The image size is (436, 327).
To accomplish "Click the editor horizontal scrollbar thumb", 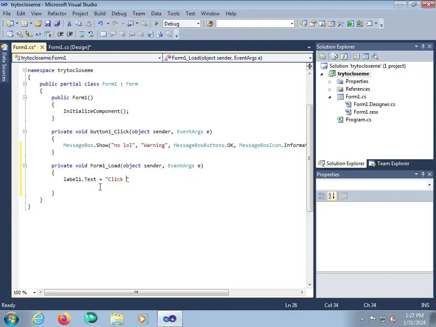I will tap(136, 292).
